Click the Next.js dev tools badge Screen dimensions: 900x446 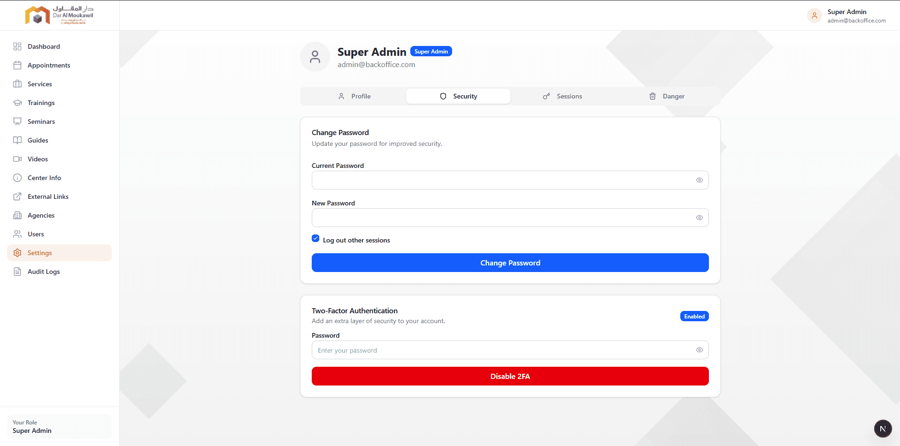coord(883,429)
